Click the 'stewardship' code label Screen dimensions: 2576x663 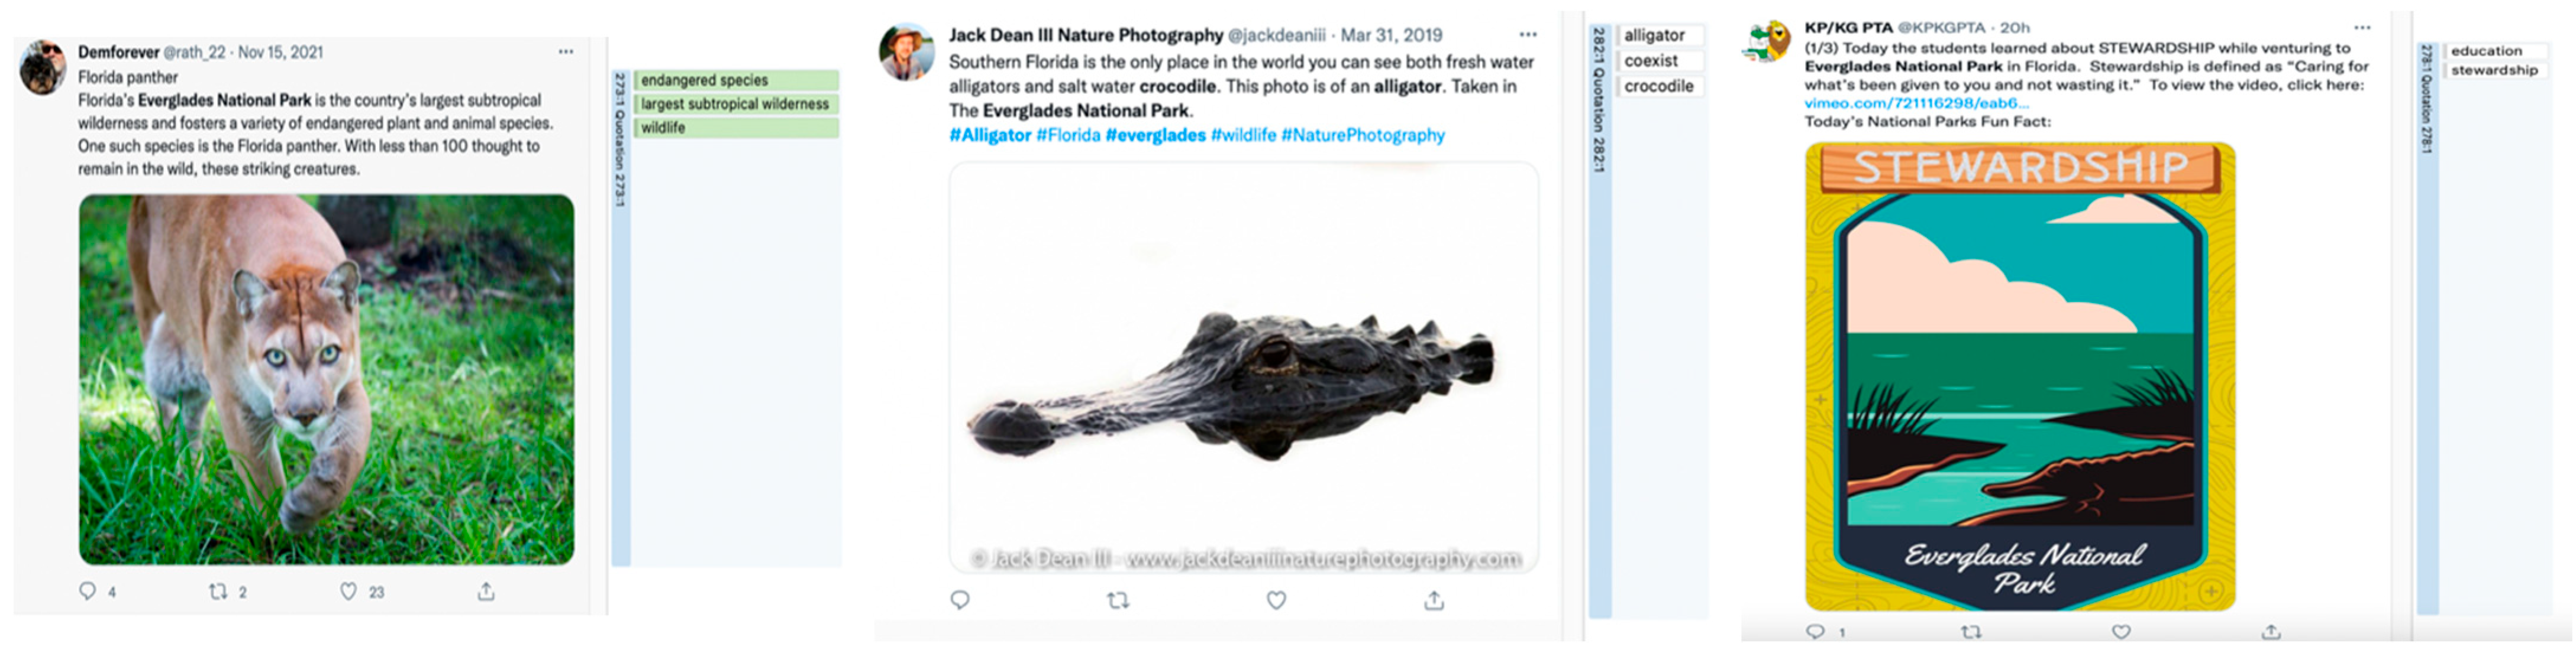coord(2494,70)
